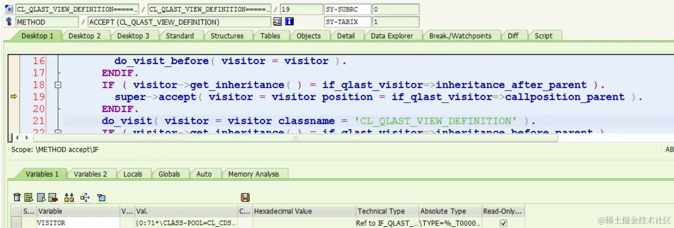The width and height of the screenshot is (674, 228).
Task: Click the 'Ref to IF_QLAST_' technical type cell
Action: click(x=387, y=223)
